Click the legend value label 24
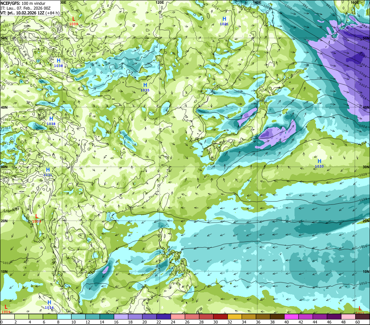 pos(173,322)
